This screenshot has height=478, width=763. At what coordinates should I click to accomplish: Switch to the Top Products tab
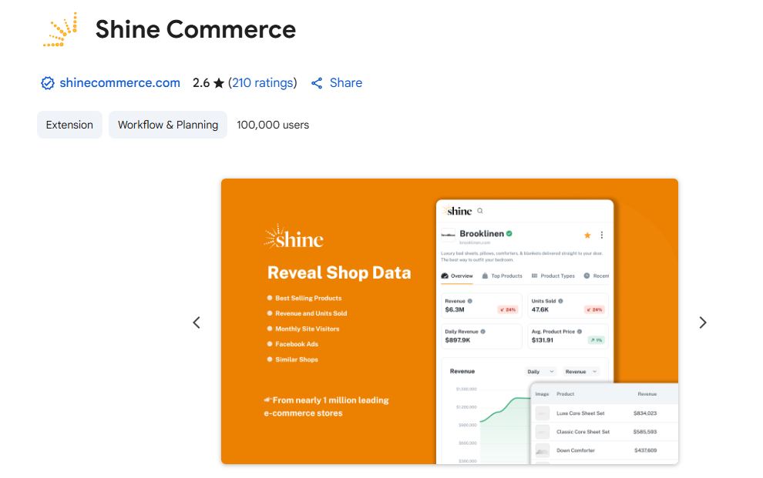[502, 276]
